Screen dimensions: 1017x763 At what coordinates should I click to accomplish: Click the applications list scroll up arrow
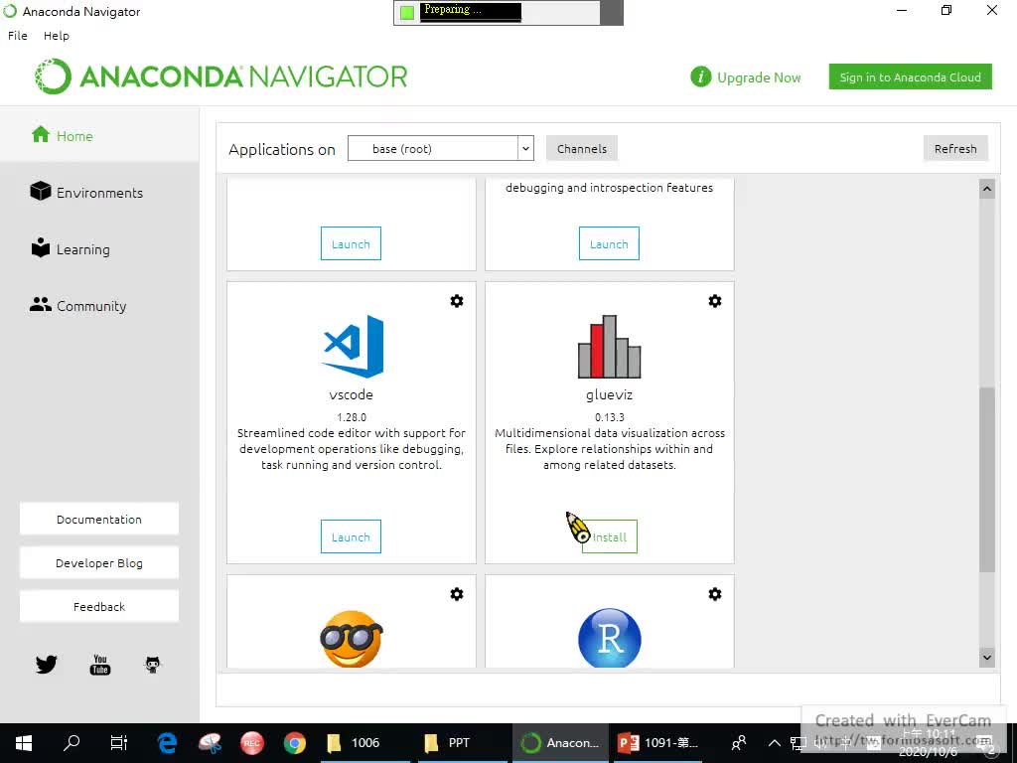(x=986, y=190)
